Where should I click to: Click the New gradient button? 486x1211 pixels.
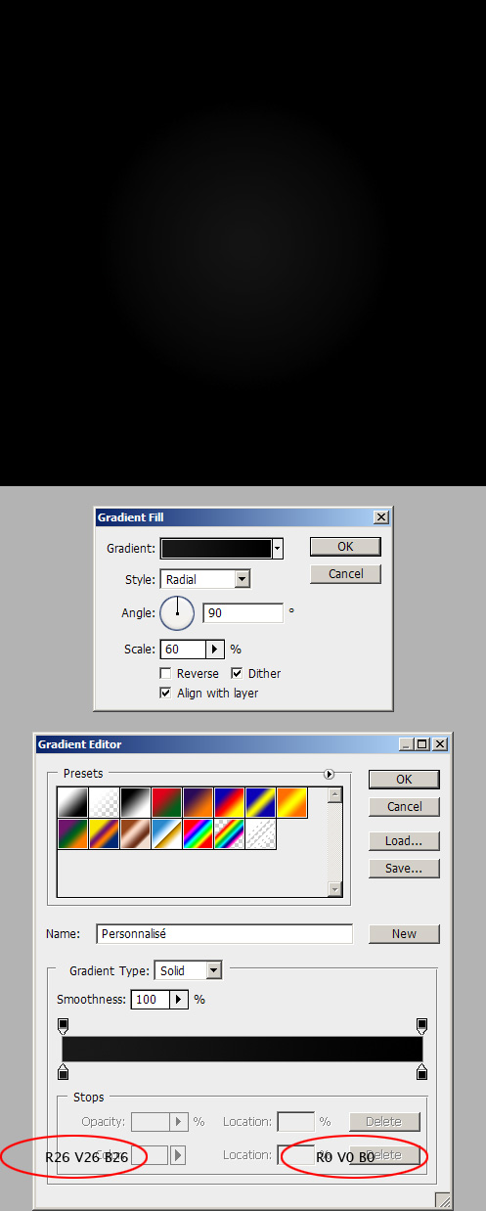click(x=404, y=933)
